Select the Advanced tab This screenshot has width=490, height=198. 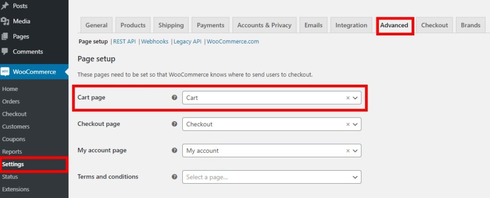pyautogui.click(x=394, y=25)
